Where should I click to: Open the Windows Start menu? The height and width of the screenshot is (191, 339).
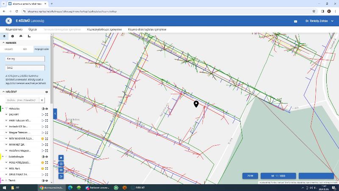(x=4, y=188)
